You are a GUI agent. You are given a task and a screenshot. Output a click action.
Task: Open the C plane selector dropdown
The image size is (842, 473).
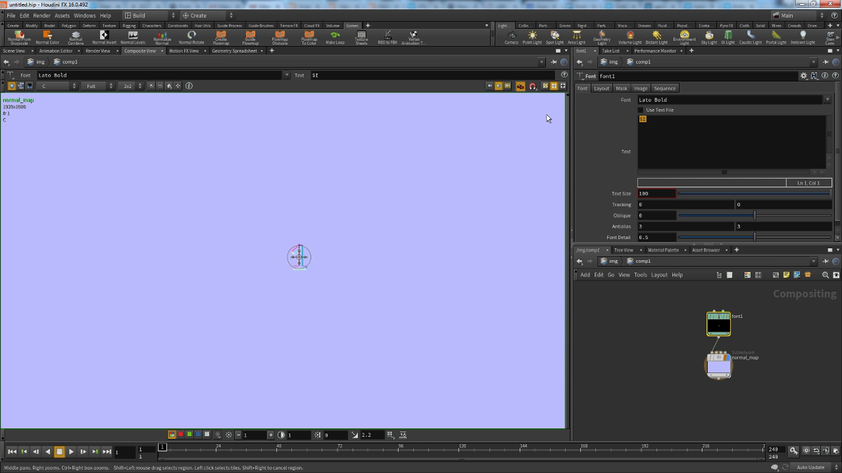click(58, 86)
